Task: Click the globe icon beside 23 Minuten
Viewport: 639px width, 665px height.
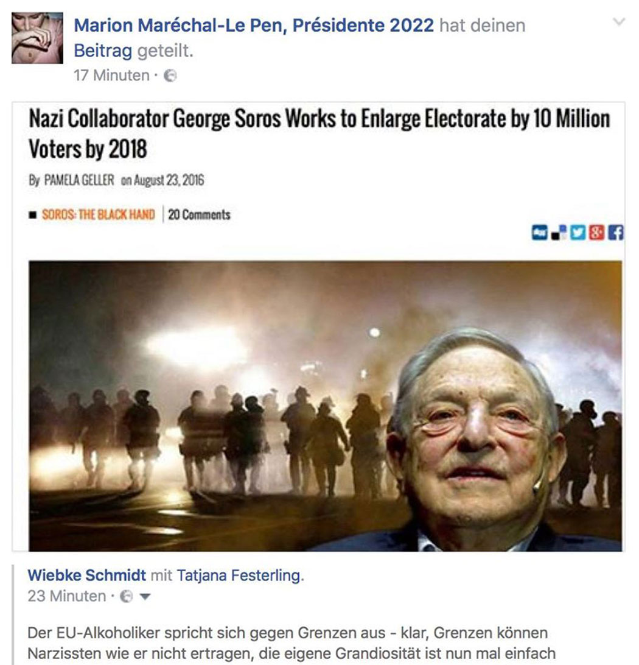Action: (x=126, y=597)
